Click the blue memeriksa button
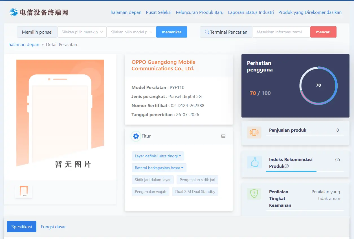This screenshot has height=239, width=354. click(x=171, y=32)
